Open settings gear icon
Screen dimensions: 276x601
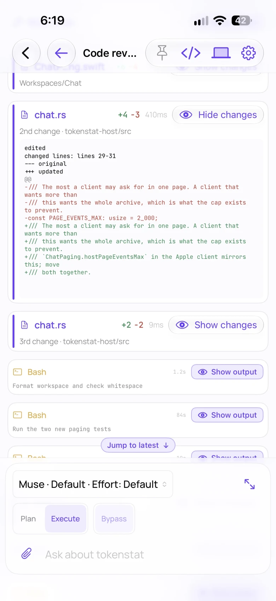click(248, 53)
